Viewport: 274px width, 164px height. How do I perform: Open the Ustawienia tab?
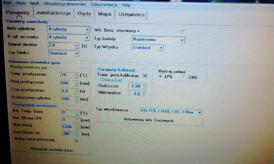point(131,15)
